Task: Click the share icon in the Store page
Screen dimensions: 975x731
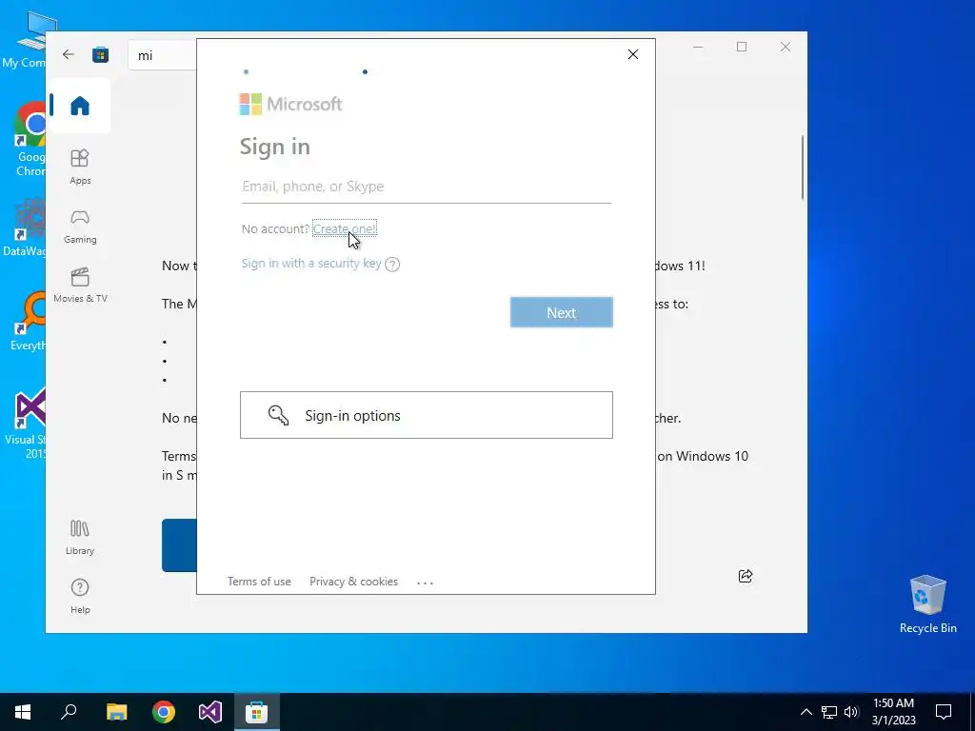Action: 745,576
